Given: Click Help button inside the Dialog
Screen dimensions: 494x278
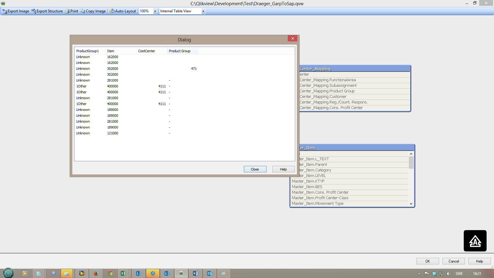Looking at the screenshot, I should click(x=283, y=169).
